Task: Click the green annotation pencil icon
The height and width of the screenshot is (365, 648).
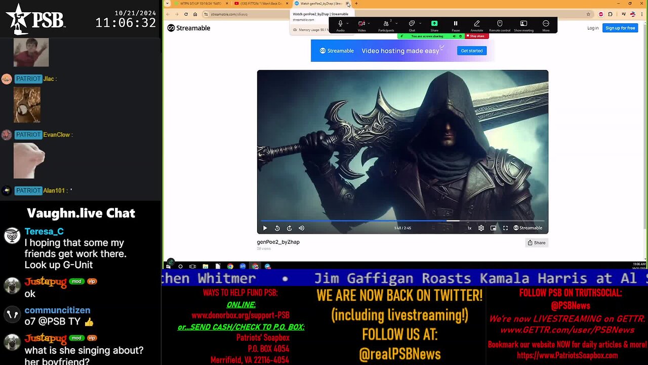Action: click(171, 262)
